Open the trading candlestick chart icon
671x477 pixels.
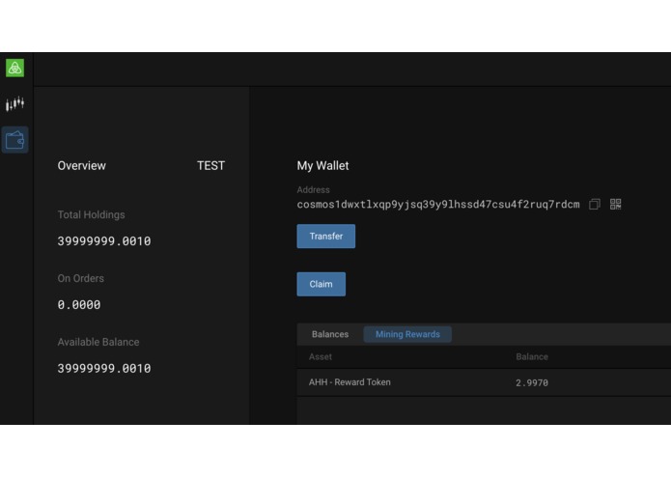click(x=15, y=103)
